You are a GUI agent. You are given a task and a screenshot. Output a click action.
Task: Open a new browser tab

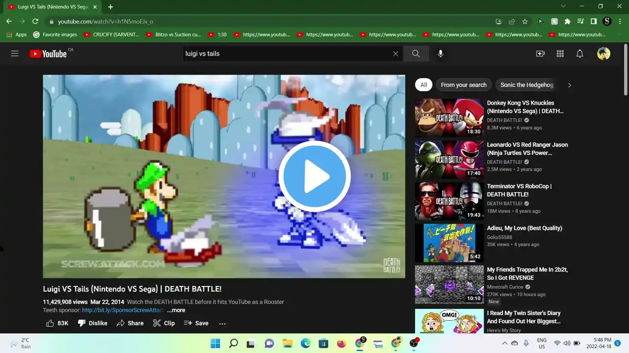111,7
